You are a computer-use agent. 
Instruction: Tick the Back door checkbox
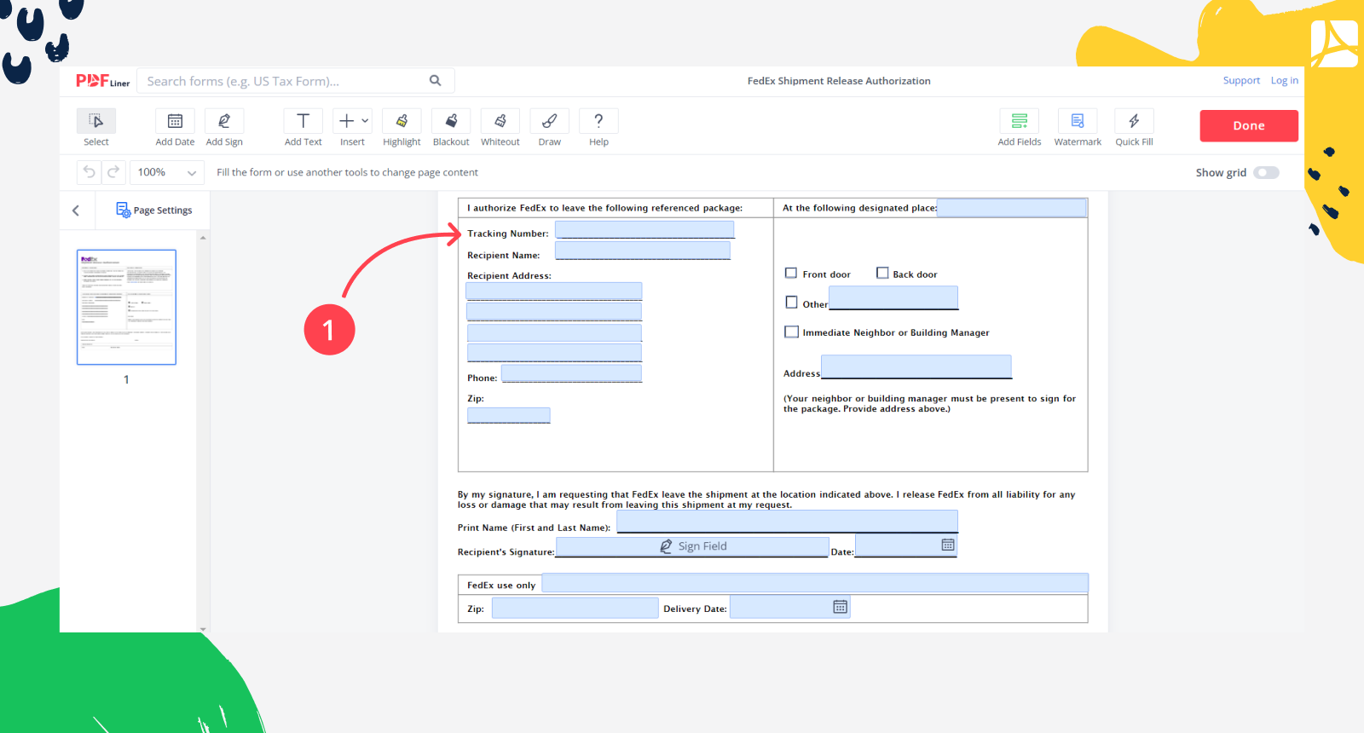click(882, 274)
